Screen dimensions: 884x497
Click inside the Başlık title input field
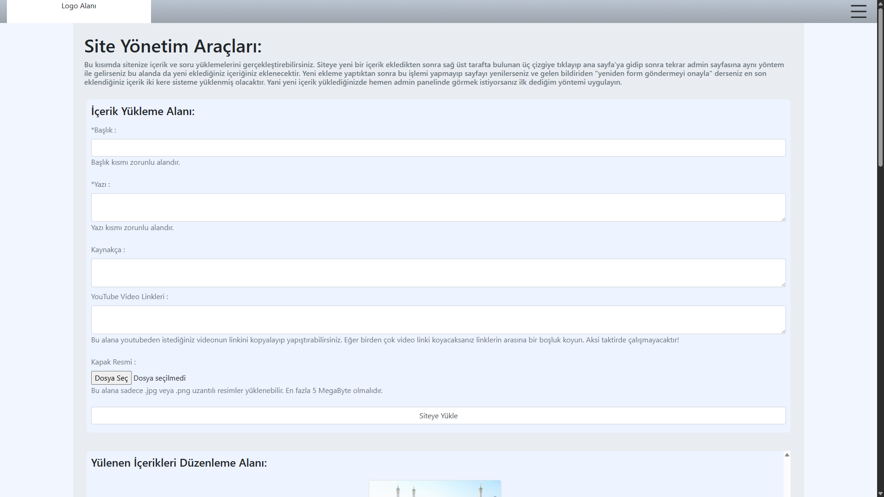[438, 147]
